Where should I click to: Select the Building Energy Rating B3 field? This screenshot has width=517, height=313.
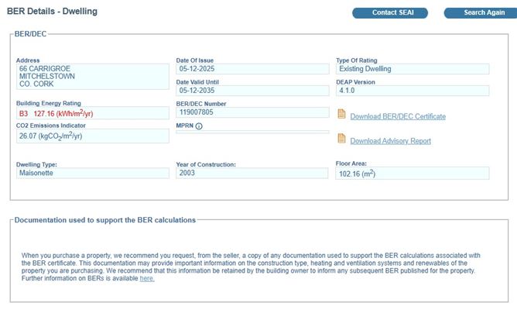[92, 113]
